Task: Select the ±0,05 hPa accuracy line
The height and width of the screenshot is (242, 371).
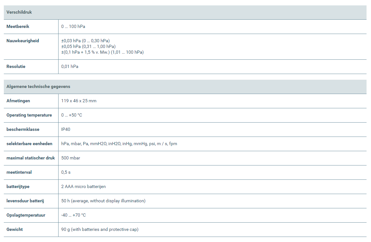Action: (x=88, y=46)
